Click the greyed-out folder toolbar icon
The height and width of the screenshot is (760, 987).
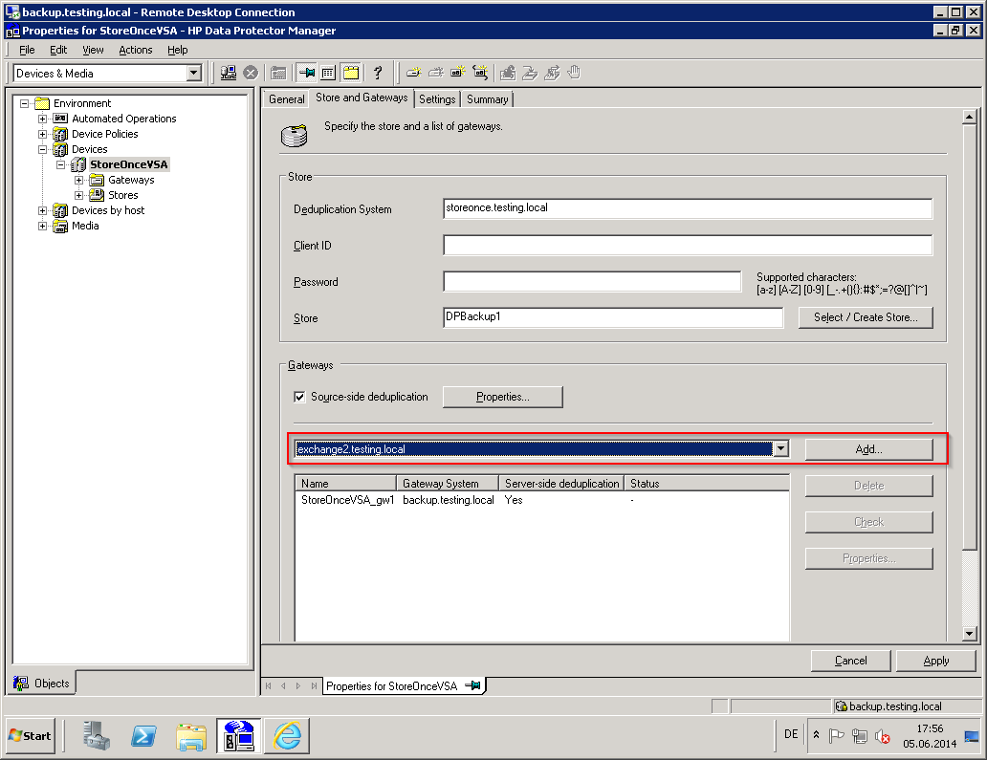(x=278, y=73)
